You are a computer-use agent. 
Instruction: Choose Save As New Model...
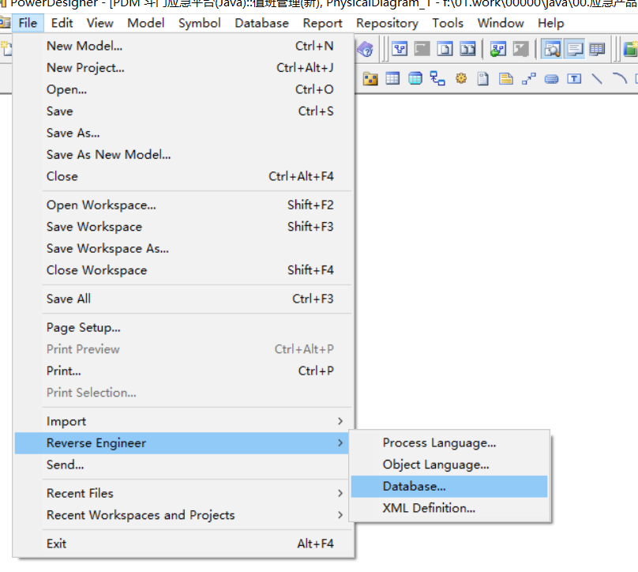[183, 154]
